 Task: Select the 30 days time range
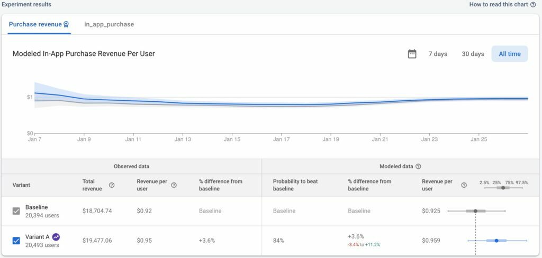coord(473,54)
